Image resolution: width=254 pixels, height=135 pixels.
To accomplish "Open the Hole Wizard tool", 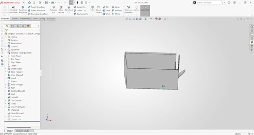I will click(x=61, y=10).
